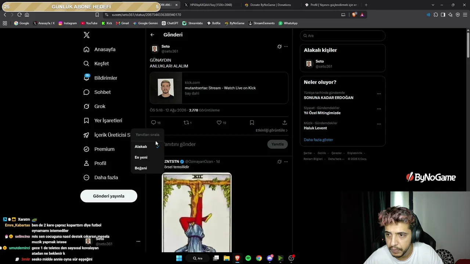This screenshot has width=470, height=264.
Task: Choose Beğeni sort option
Action: pos(147,168)
